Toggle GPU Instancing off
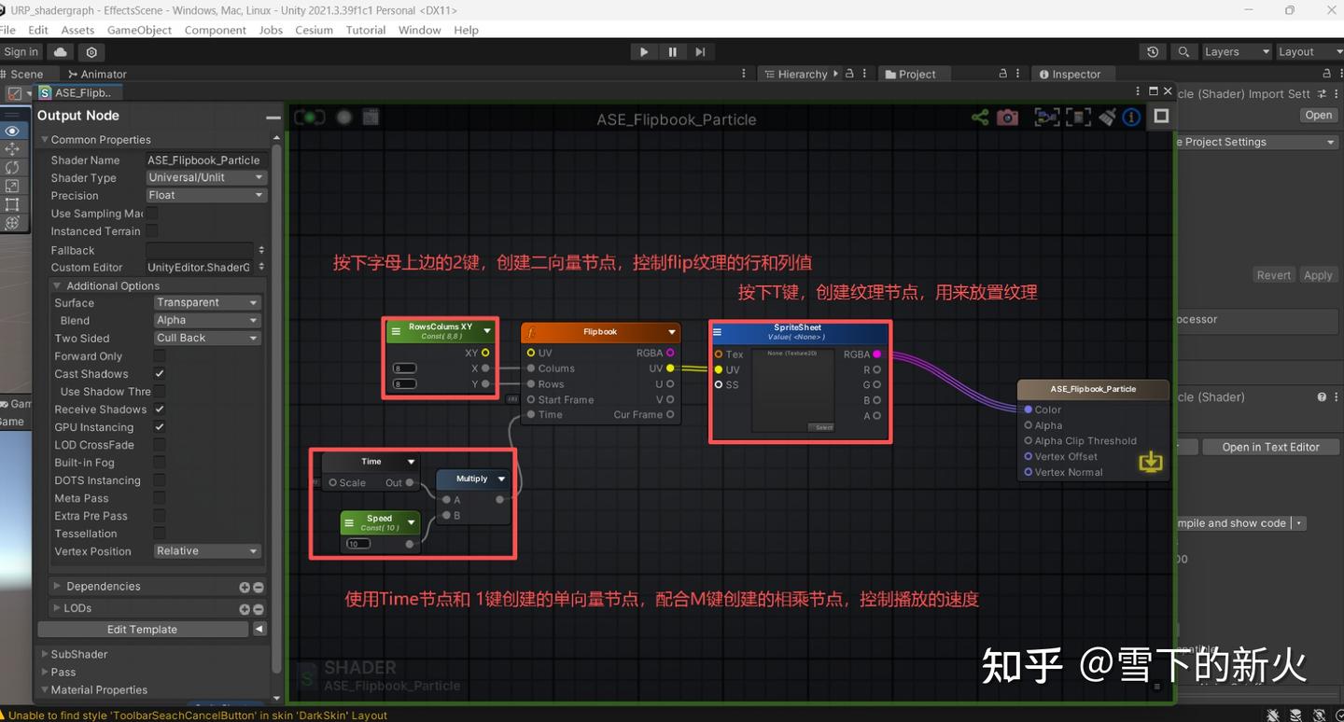Screen dimensions: 1344x722 coord(159,426)
